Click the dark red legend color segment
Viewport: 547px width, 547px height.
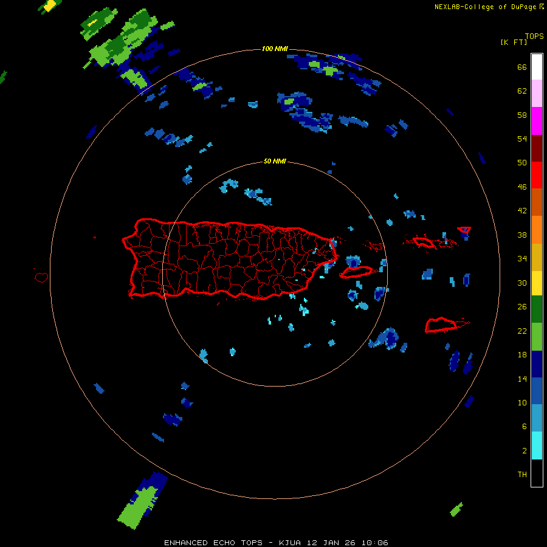[x=537, y=148]
